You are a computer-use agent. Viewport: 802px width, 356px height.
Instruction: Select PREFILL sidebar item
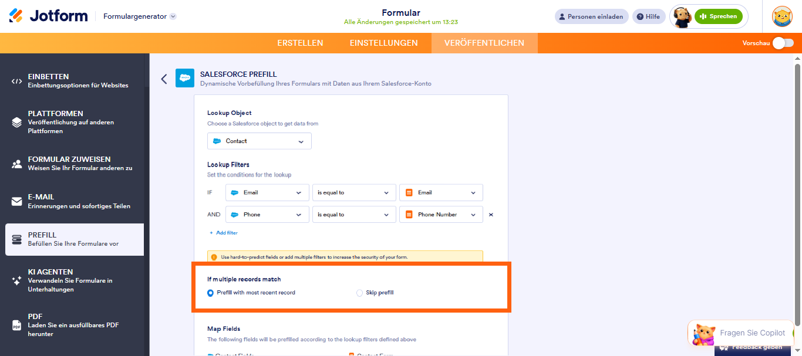point(75,239)
